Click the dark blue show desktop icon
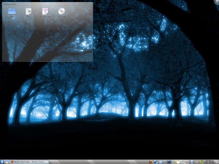Viewport: 219px width, 164px height. coord(169,162)
